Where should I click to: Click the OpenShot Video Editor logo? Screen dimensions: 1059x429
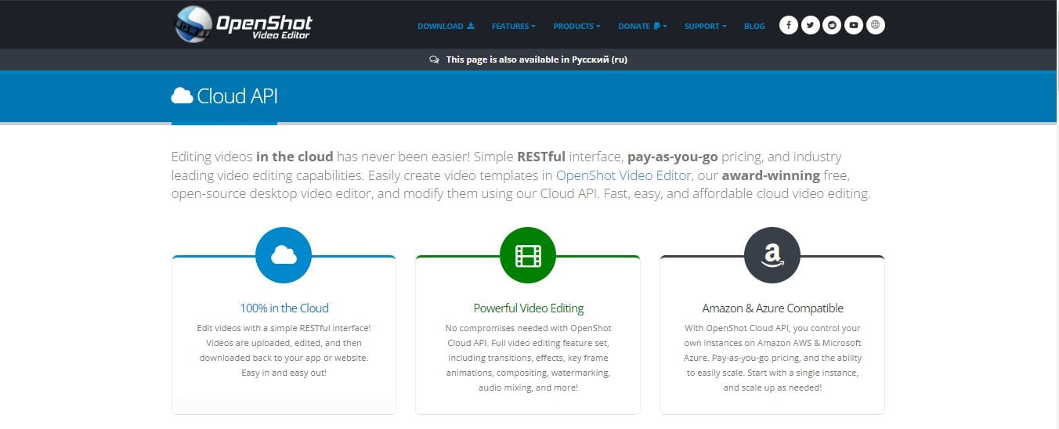[x=243, y=24]
